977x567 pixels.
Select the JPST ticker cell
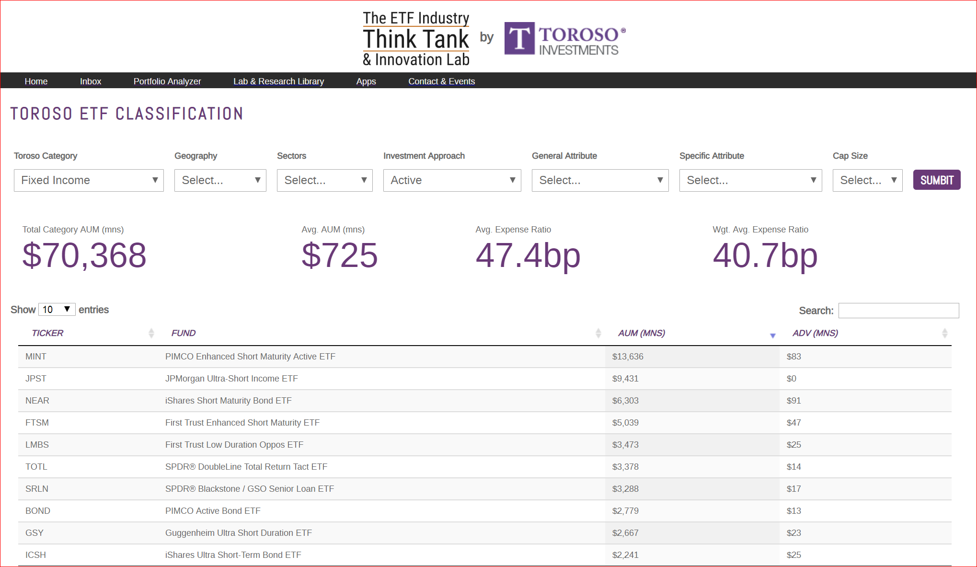(36, 379)
